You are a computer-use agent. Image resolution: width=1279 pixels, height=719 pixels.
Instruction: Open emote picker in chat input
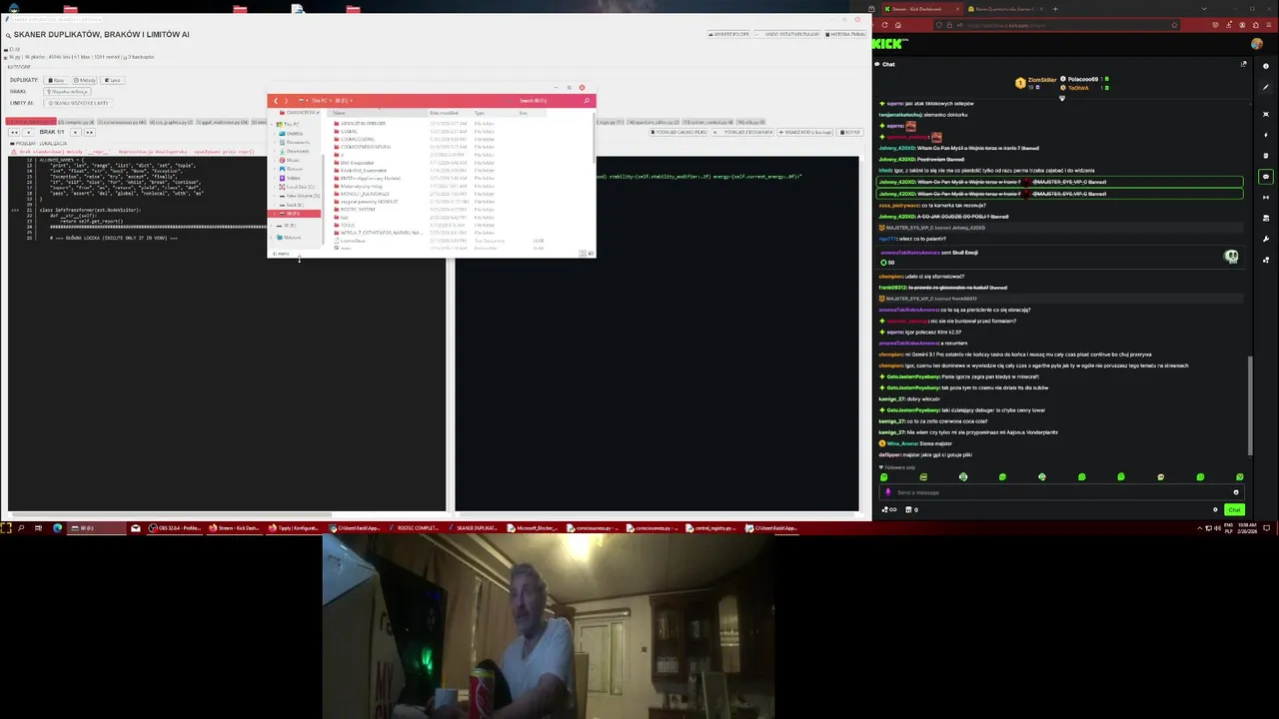(1236, 492)
